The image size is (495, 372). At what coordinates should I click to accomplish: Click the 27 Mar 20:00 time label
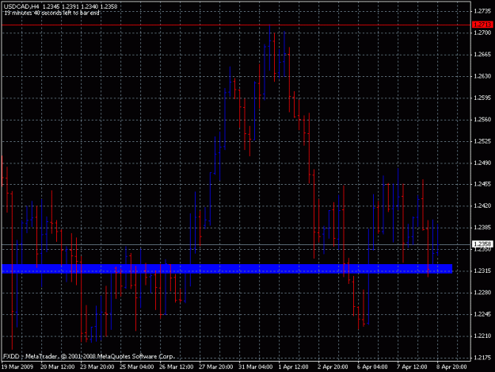click(216, 366)
